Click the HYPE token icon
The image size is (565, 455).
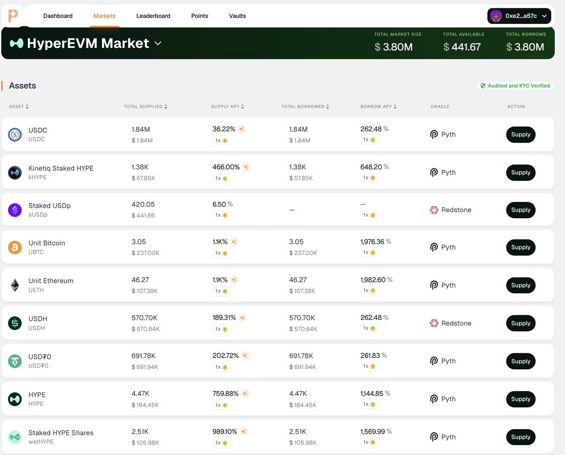tap(15, 399)
